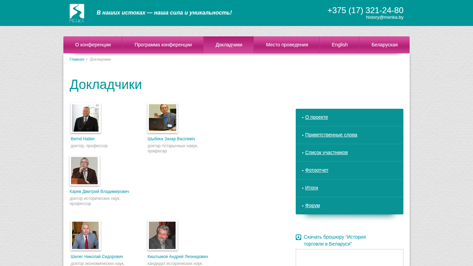Click the name «Киштымов Андрей Леонидович»
The image size is (473, 266).
click(178, 257)
